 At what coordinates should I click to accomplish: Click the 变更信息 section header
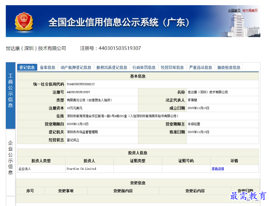pyautogui.click(x=138, y=183)
